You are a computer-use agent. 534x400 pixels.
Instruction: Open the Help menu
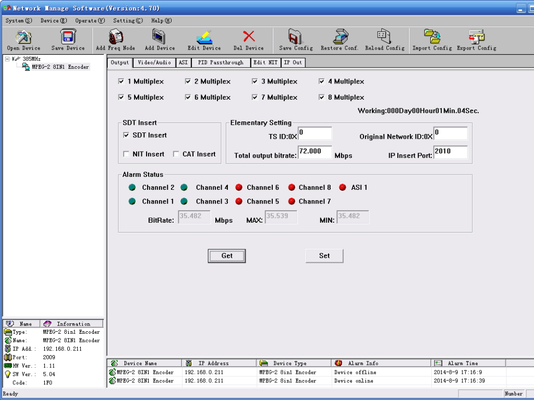click(162, 20)
